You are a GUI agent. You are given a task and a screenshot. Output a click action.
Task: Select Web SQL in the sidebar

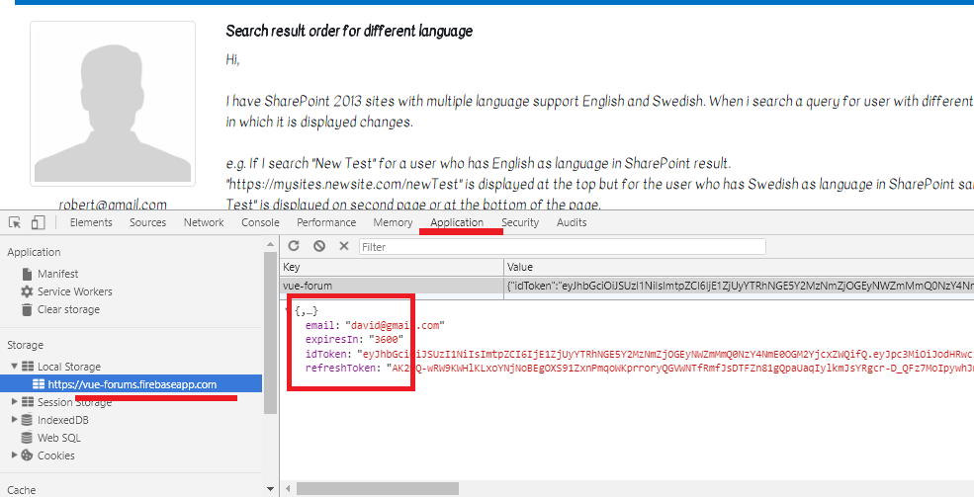tap(59, 438)
